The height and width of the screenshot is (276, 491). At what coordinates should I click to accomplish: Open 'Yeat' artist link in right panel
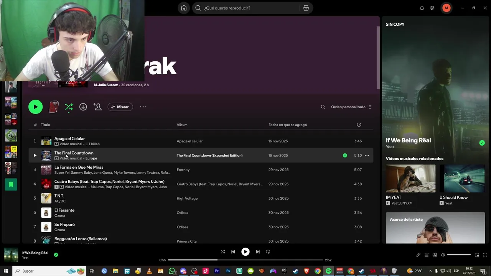click(x=390, y=147)
